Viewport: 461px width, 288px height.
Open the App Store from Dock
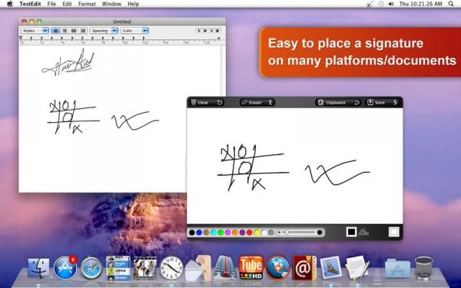click(x=65, y=267)
